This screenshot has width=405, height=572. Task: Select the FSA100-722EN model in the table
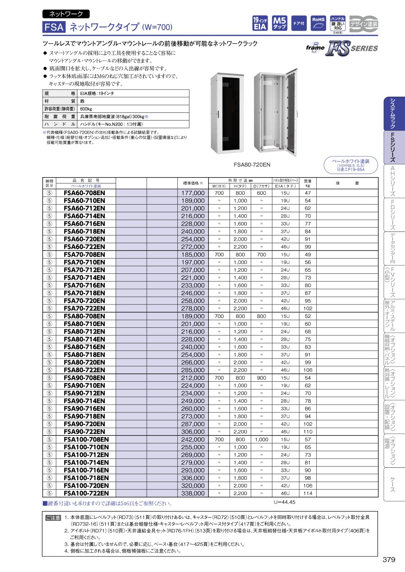point(86,493)
